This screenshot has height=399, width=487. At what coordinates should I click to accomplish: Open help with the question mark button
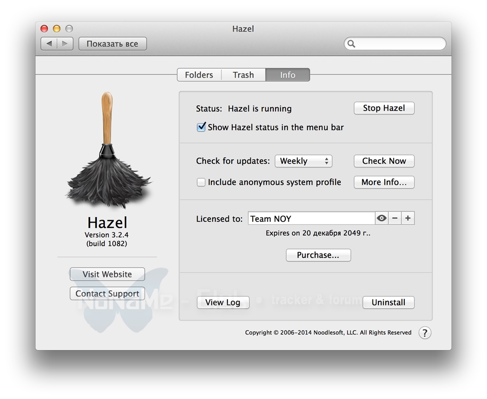[425, 333]
